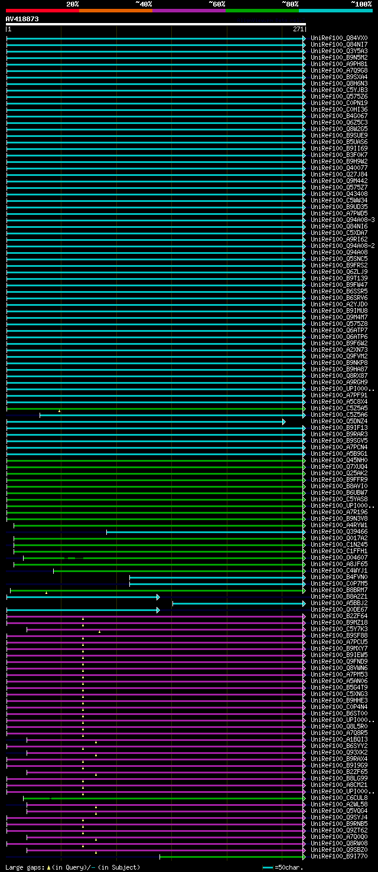Select hit label UniRef100_B8A2Z1
378x872 pixels.
[x=338, y=596]
